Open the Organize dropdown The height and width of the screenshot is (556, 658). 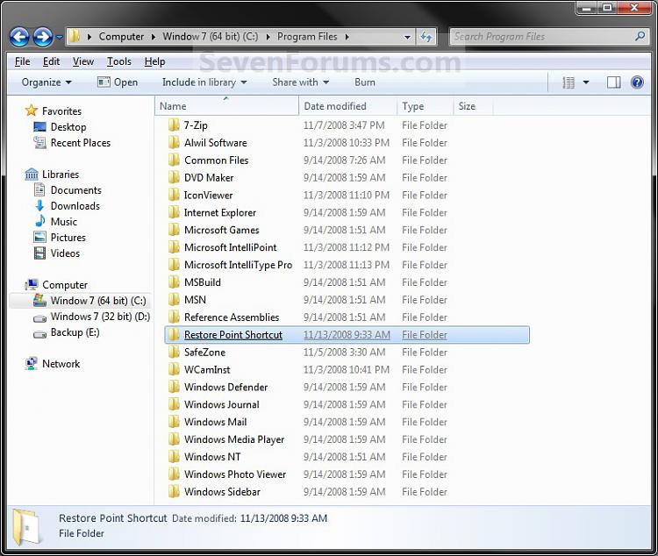(x=46, y=82)
